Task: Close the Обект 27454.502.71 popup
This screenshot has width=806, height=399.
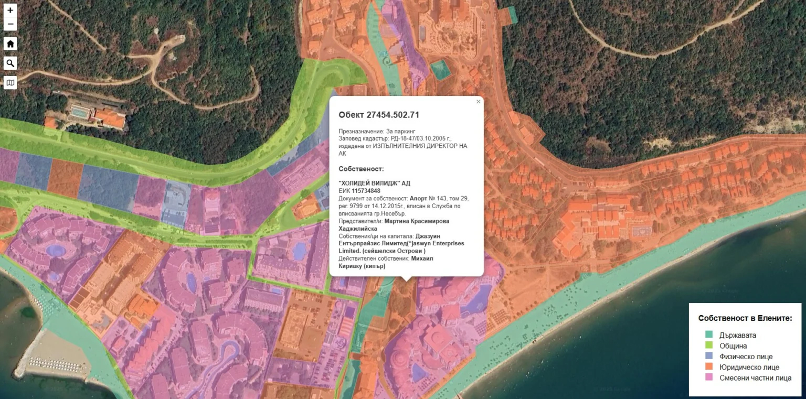Action: 478,102
